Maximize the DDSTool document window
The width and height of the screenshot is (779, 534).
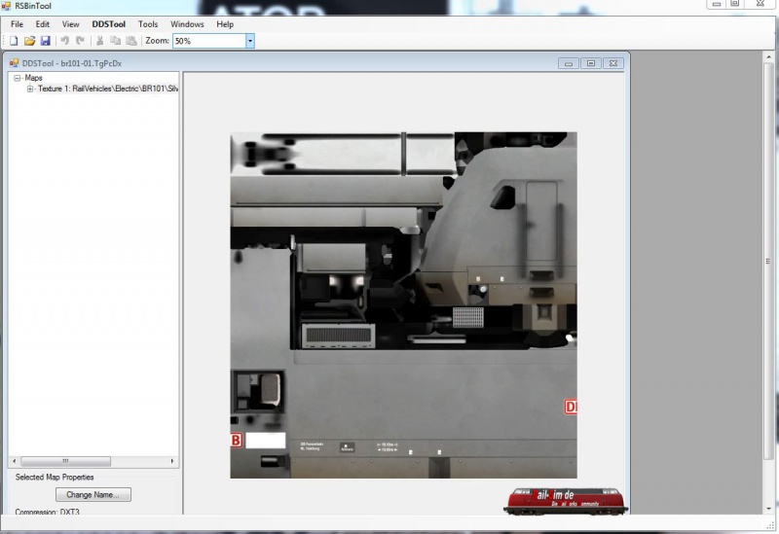pos(591,63)
